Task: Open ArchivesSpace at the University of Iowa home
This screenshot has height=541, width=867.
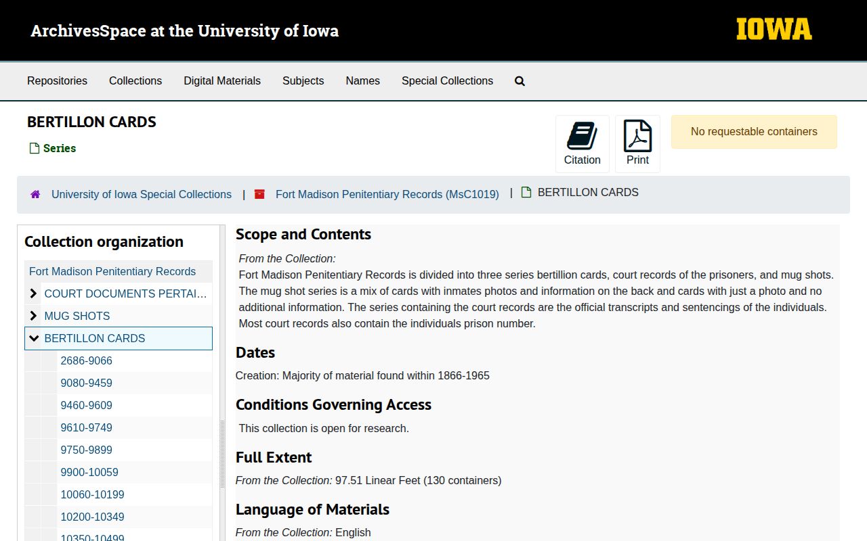Action: pyautogui.click(x=184, y=30)
